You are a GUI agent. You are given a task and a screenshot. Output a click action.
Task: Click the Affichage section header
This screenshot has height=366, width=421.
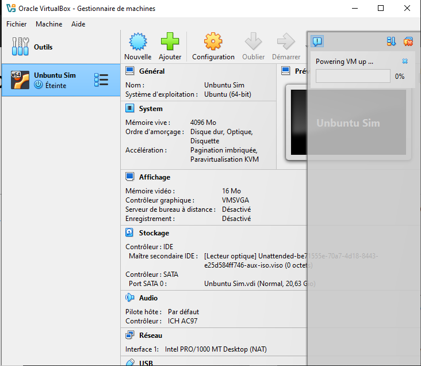tap(154, 177)
